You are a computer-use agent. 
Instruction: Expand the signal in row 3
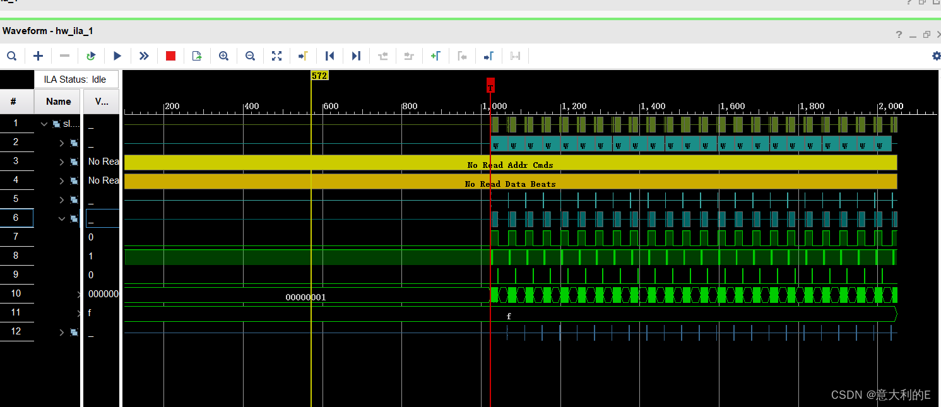click(x=62, y=162)
